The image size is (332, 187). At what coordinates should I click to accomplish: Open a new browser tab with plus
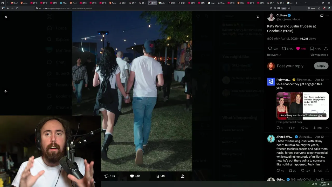click(301, 3)
